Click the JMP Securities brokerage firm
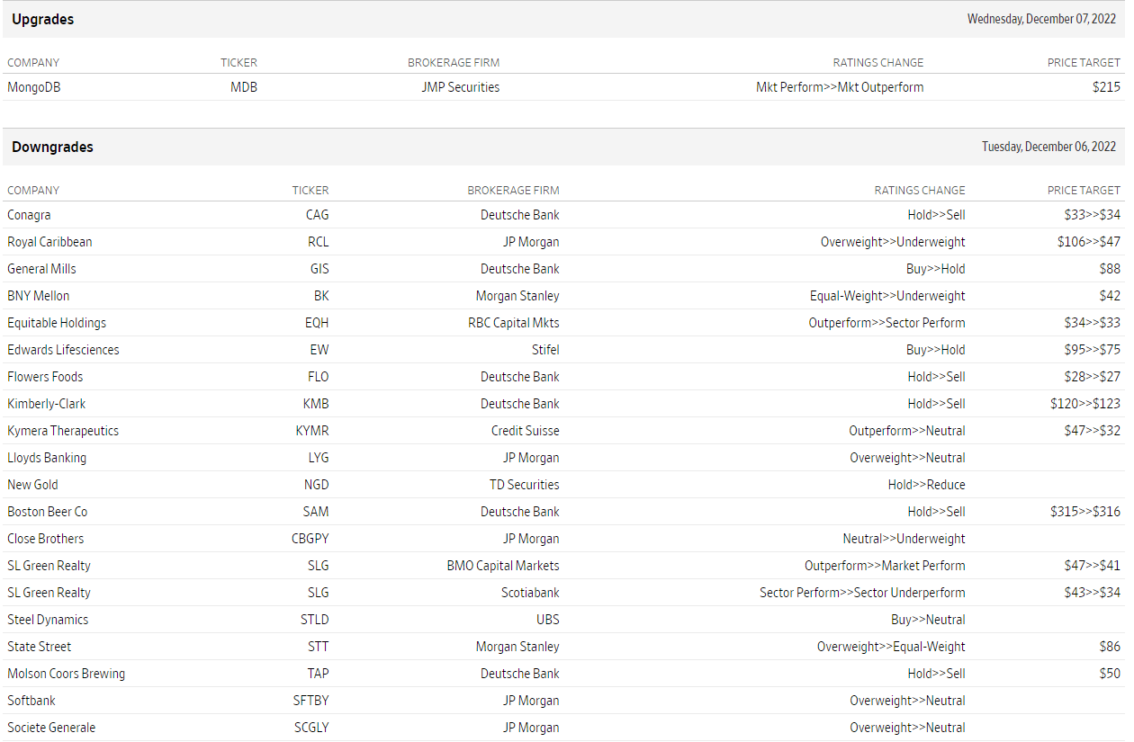1134x742 pixels. [460, 87]
